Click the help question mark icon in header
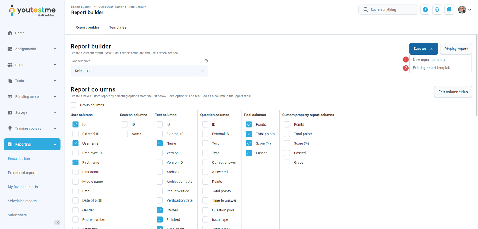 click(425, 10)
